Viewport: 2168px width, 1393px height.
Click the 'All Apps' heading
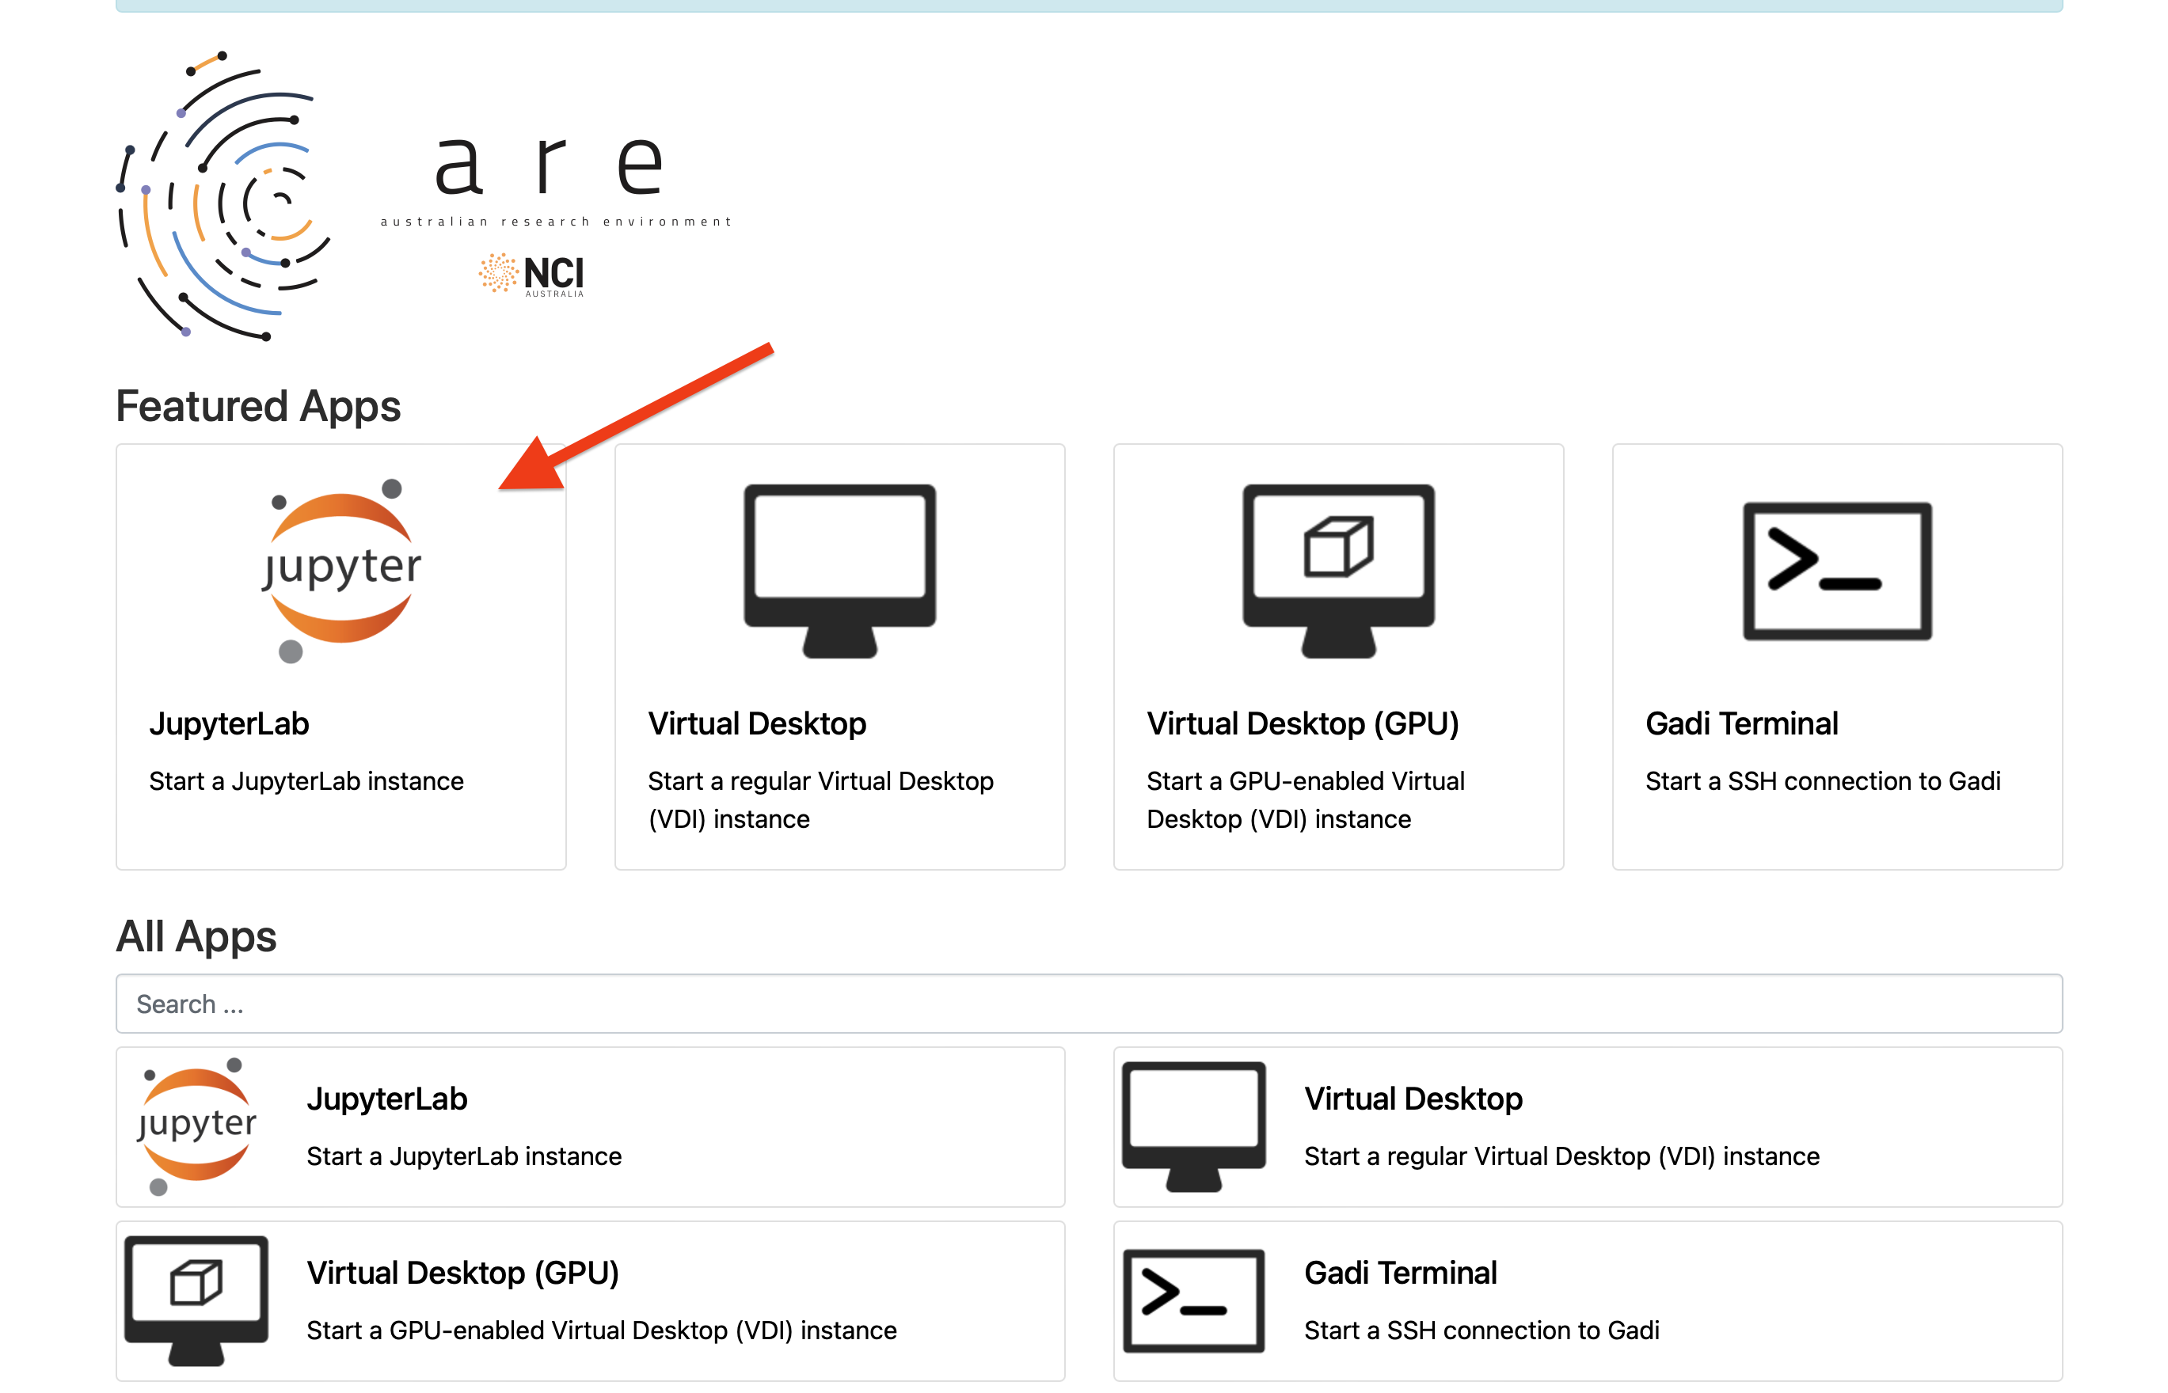tap(196, 936)
